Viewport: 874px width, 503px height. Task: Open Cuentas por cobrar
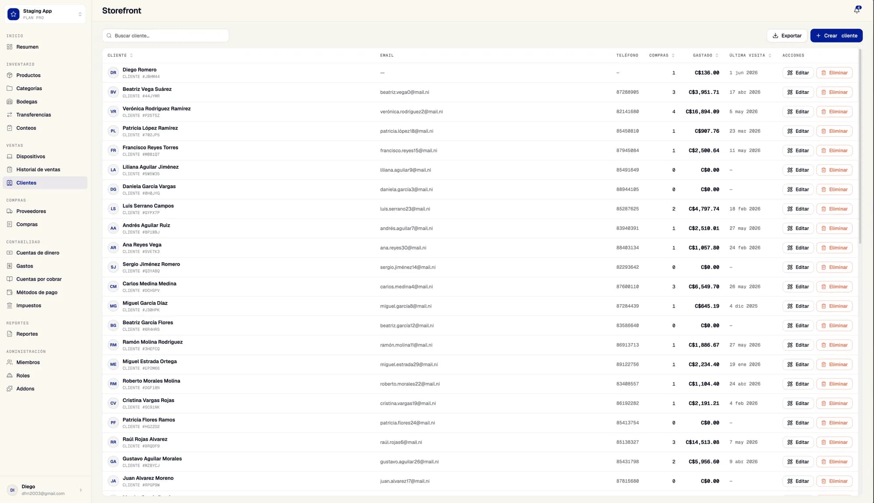(45, 279)
